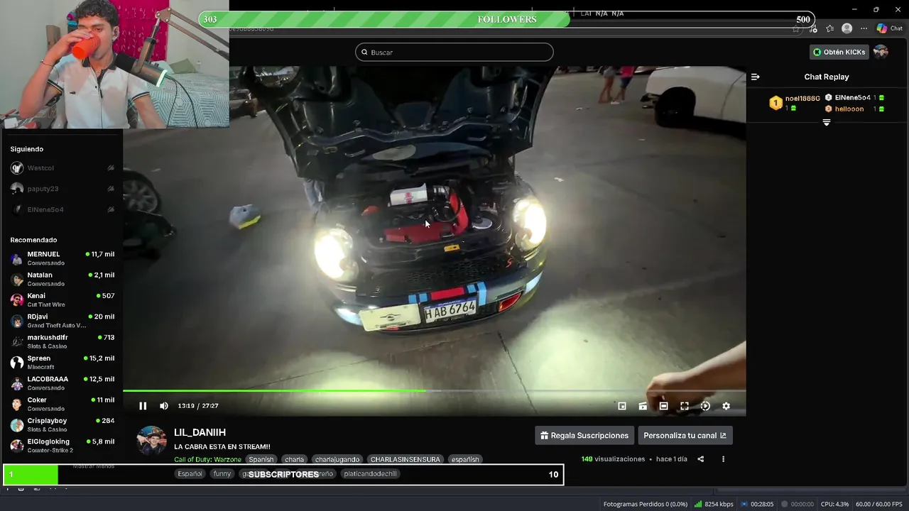
Task: Open ElNene5o4 followed channel
Action: pyautogui.click(x=62, y=209)
